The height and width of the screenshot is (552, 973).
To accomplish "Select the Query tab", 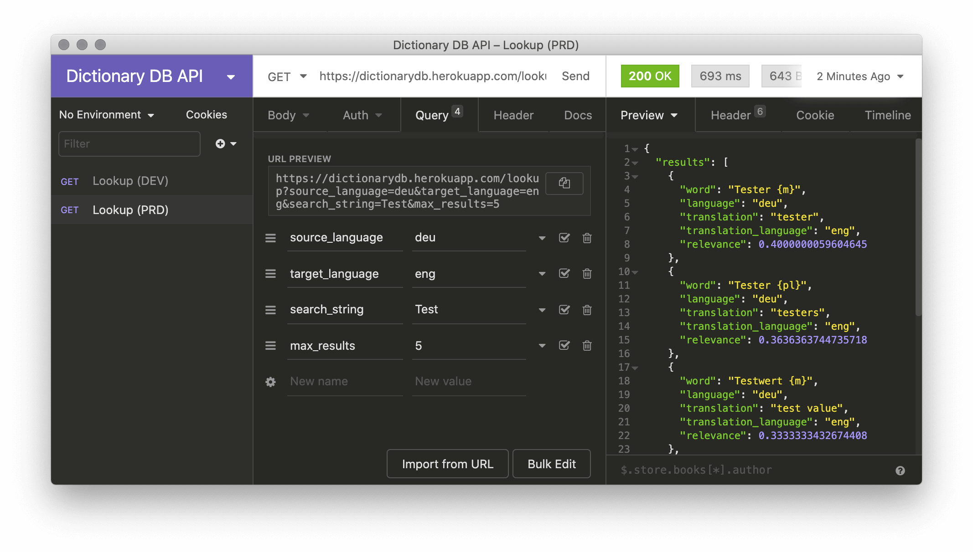I will (439, 115).
